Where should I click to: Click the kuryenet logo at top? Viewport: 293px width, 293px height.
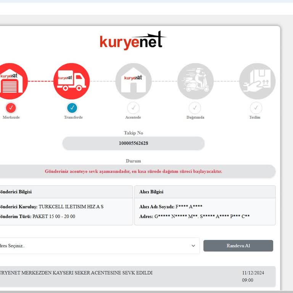coord(133,40)
